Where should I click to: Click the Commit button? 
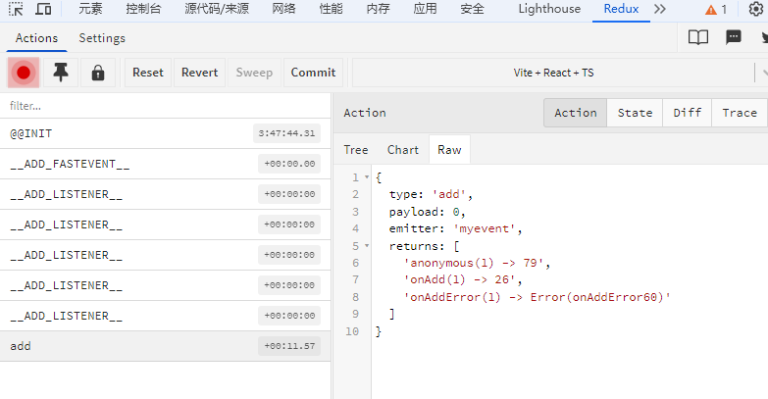coord(314,73)
